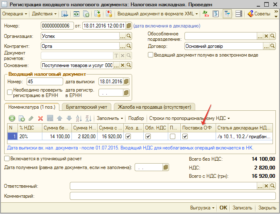Open the Заполнить dropdown
The width and height of the screenshot is (280, 214).
110,119
